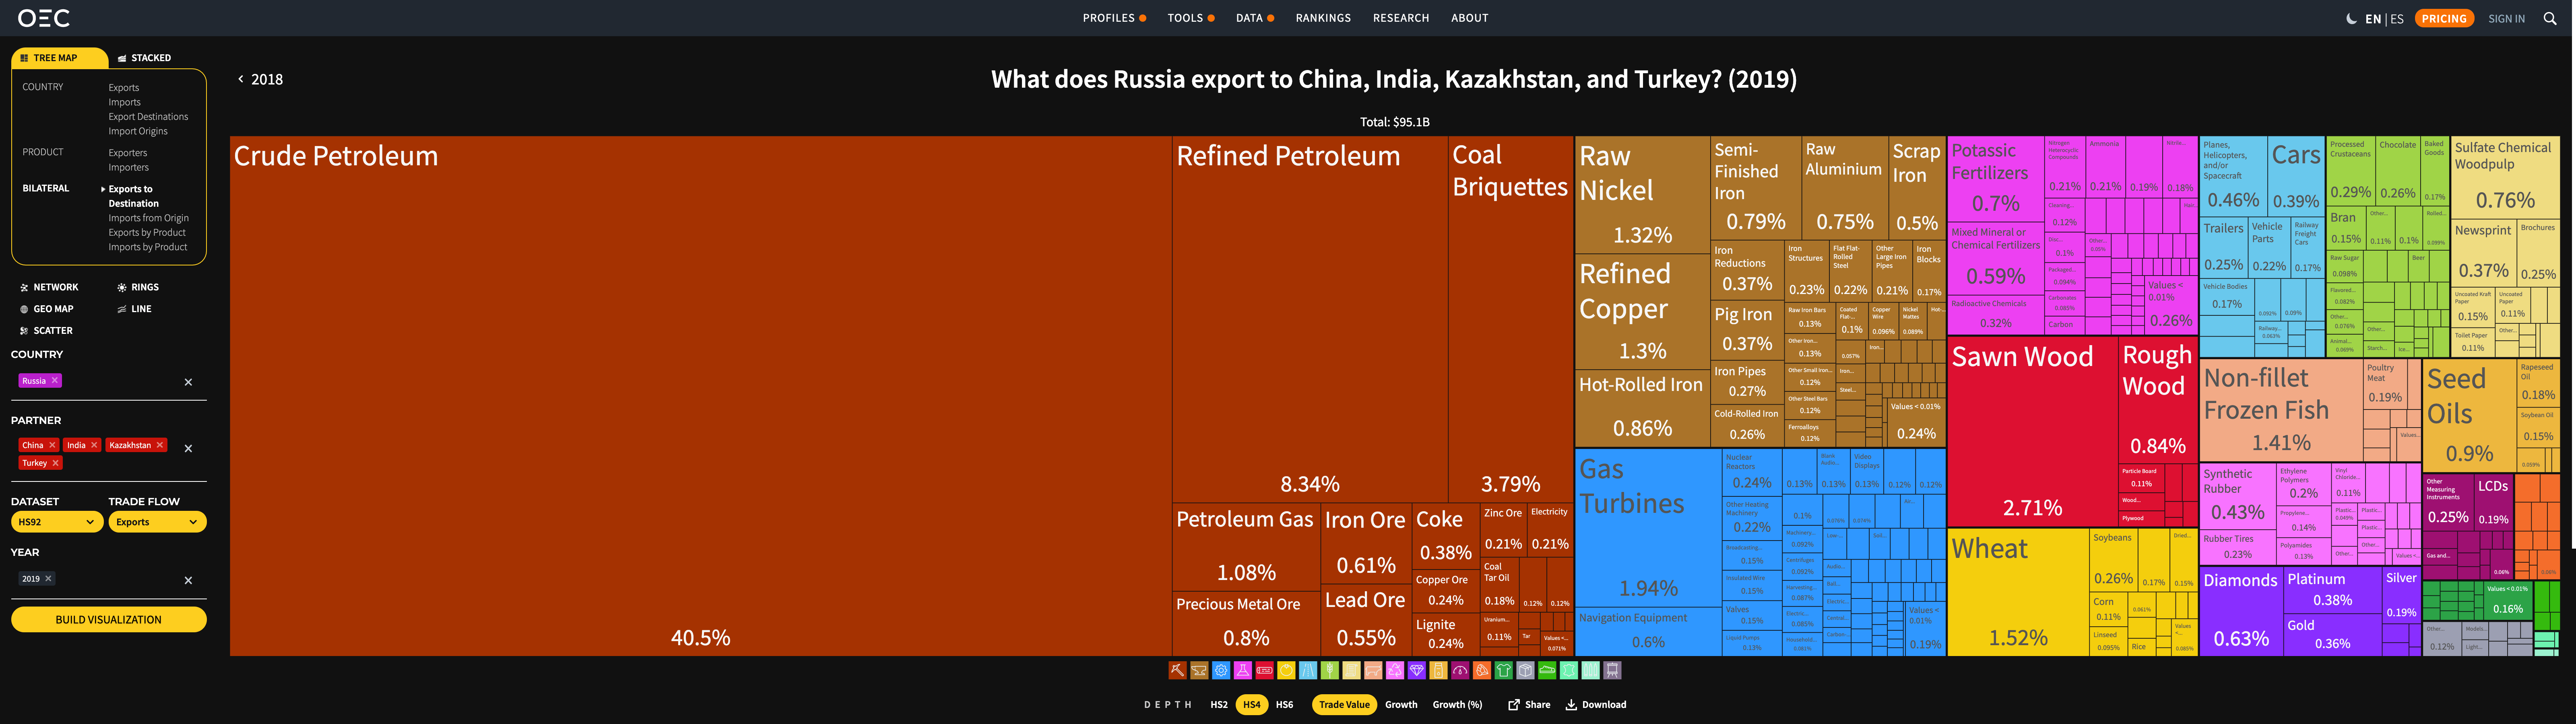Screen dimensions: 2576x724
Task: Click the Instruments gauge category icon
Action: [1460, 671]
